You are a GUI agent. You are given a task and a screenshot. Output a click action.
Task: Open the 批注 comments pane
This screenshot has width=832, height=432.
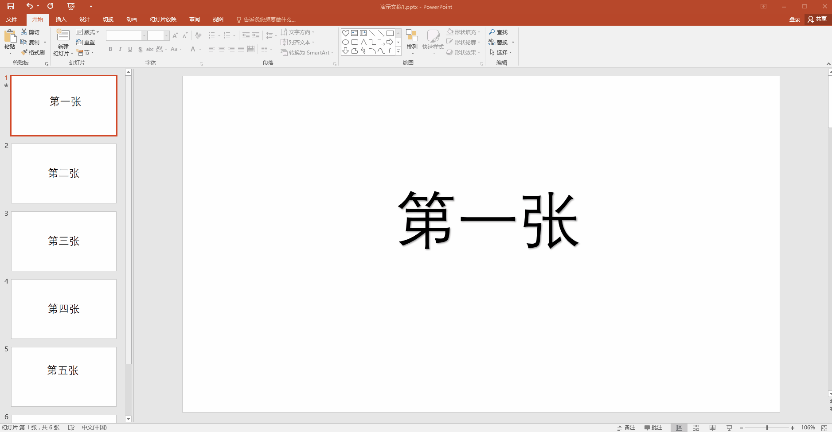[653, 428]
